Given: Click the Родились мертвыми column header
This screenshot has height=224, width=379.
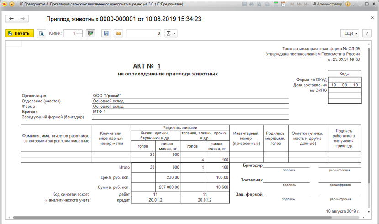Looking at the screenshot, I should pos(275,139).
